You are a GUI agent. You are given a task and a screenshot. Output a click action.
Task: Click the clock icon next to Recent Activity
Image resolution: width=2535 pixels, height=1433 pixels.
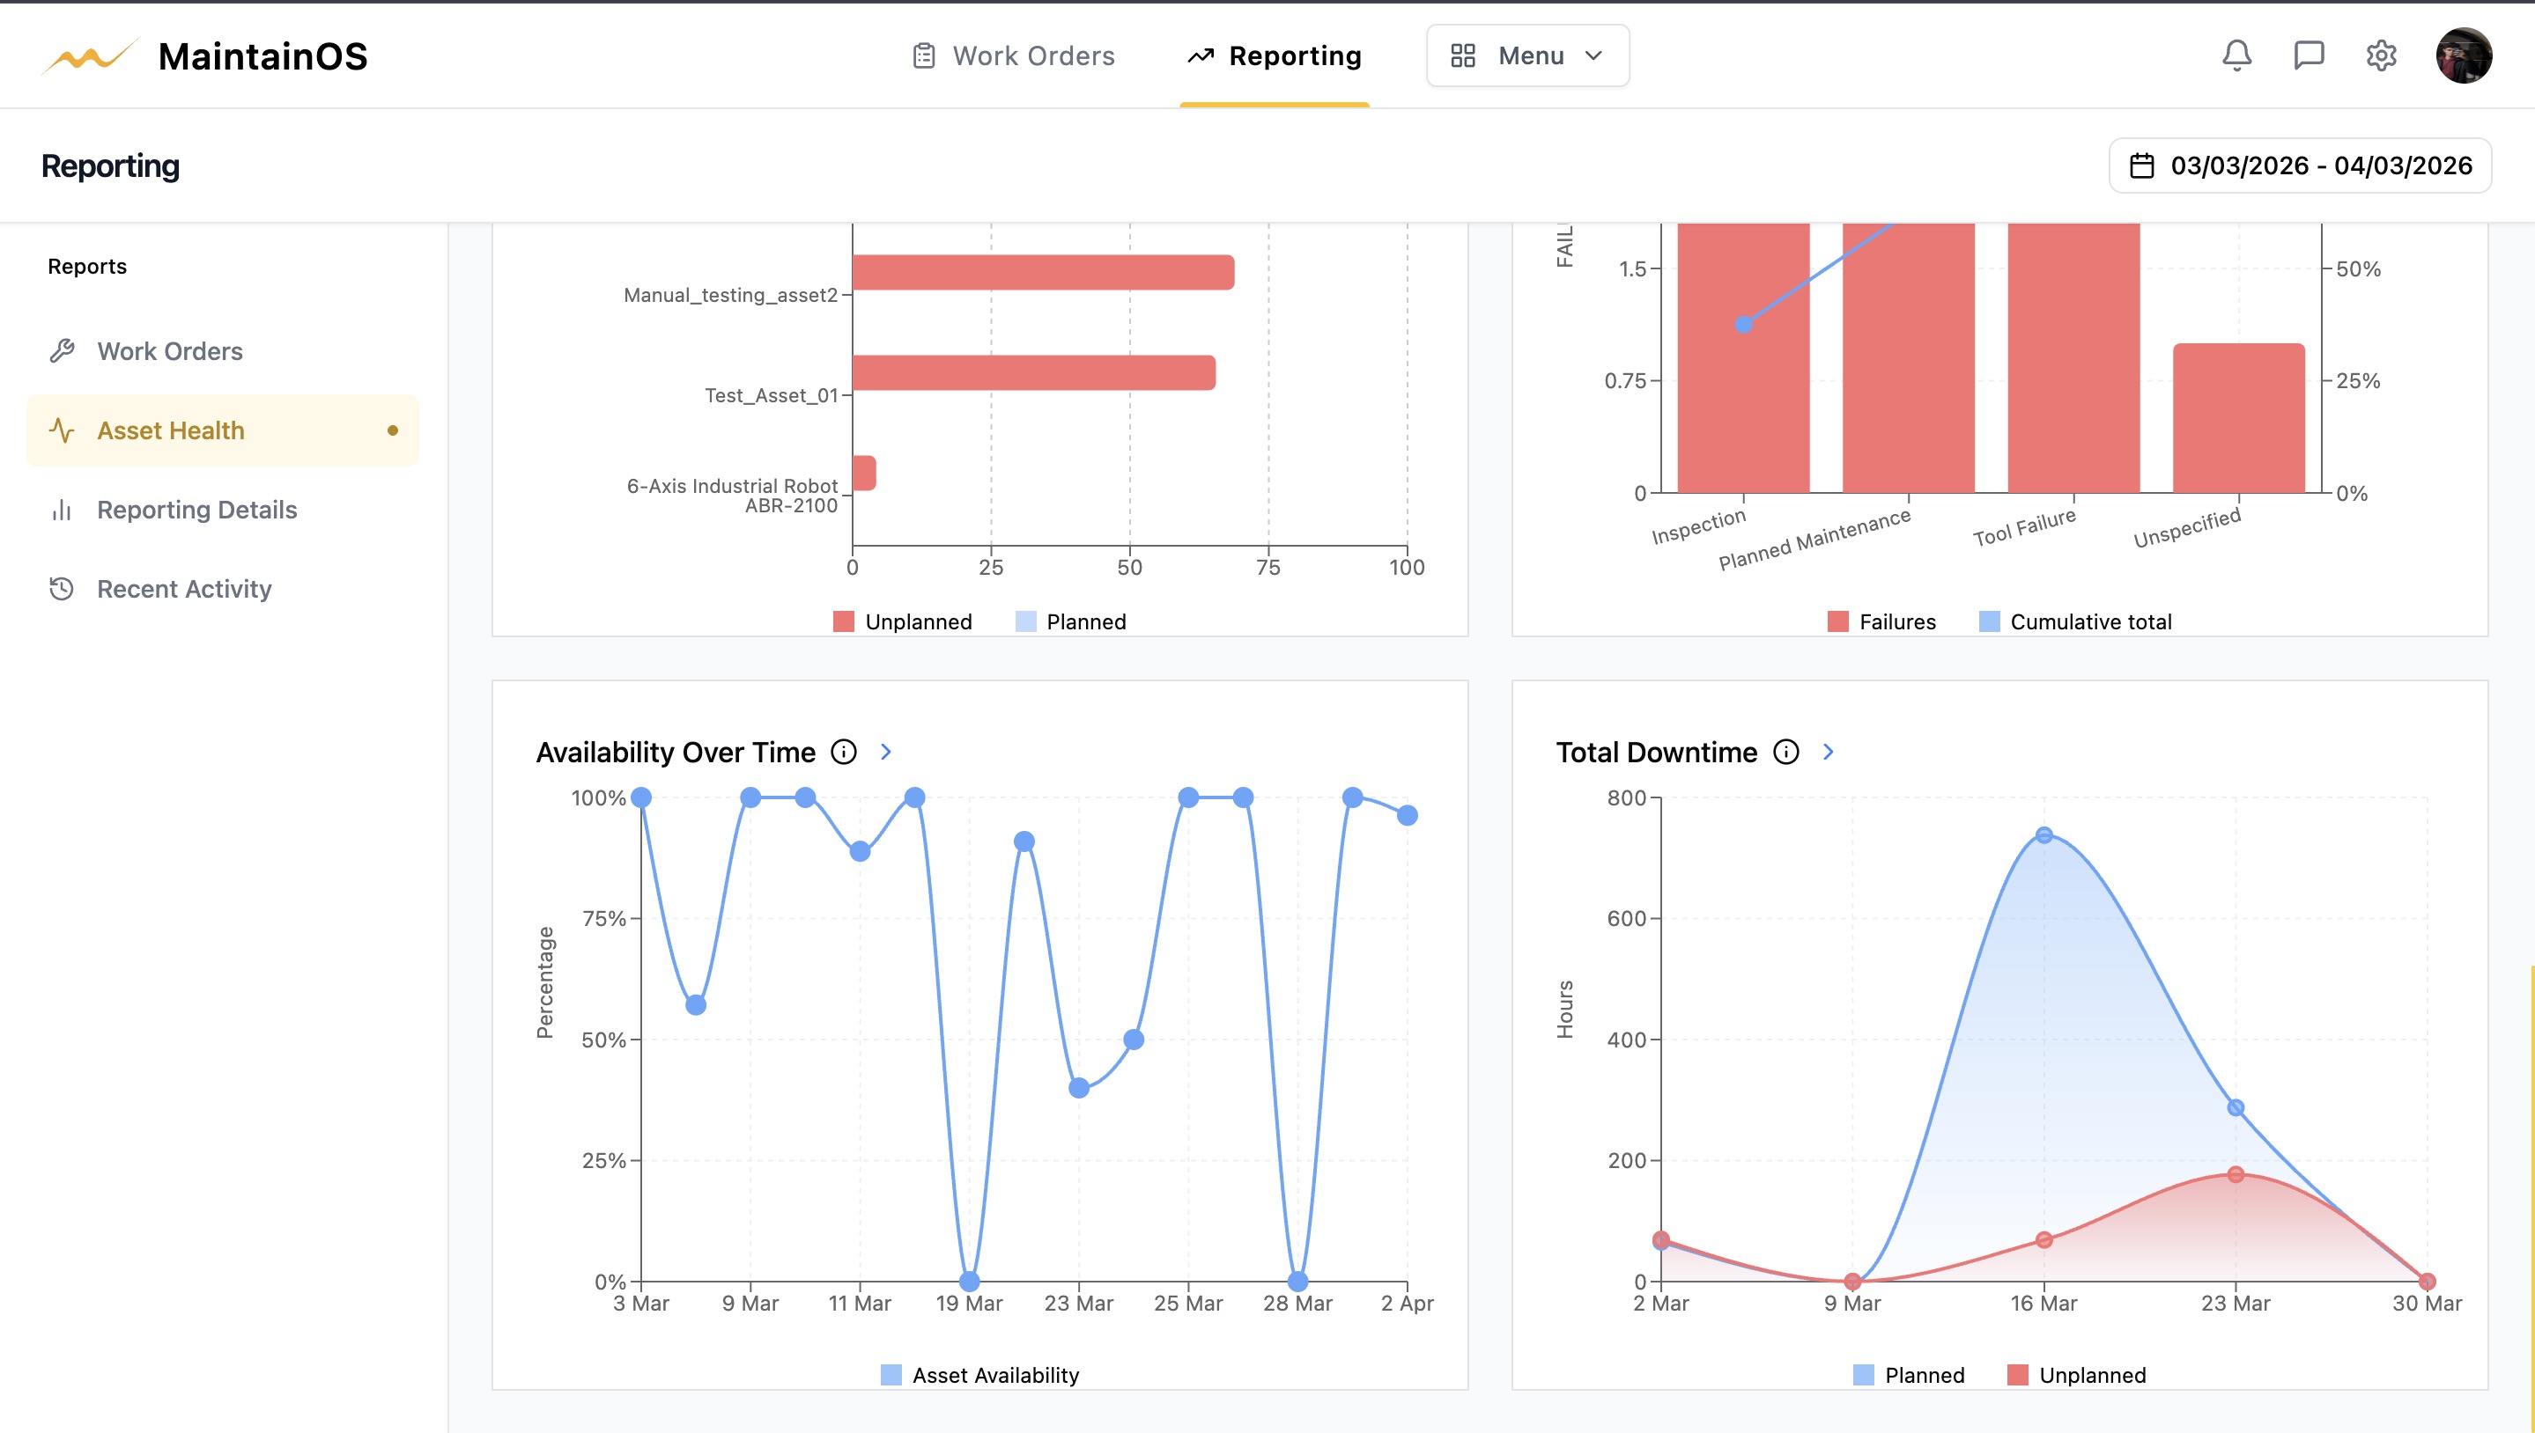pyautogui.click(x=63, y=588)
